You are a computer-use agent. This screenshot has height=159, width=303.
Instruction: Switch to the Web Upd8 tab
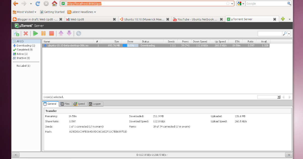pyautogui.click(x=91, y=19)
